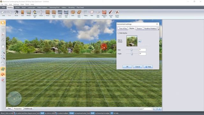Click the skyline preview thumbnail to change

[132, 41]
